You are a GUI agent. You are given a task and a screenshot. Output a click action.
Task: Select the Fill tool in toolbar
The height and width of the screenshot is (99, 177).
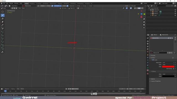point(2,19)
